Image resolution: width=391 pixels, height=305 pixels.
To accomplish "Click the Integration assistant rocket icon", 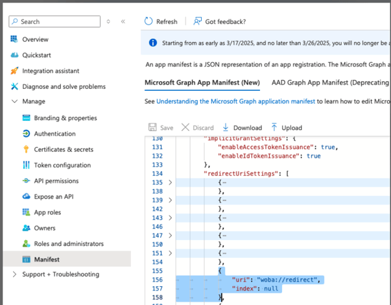I will (x=14, y=71).
